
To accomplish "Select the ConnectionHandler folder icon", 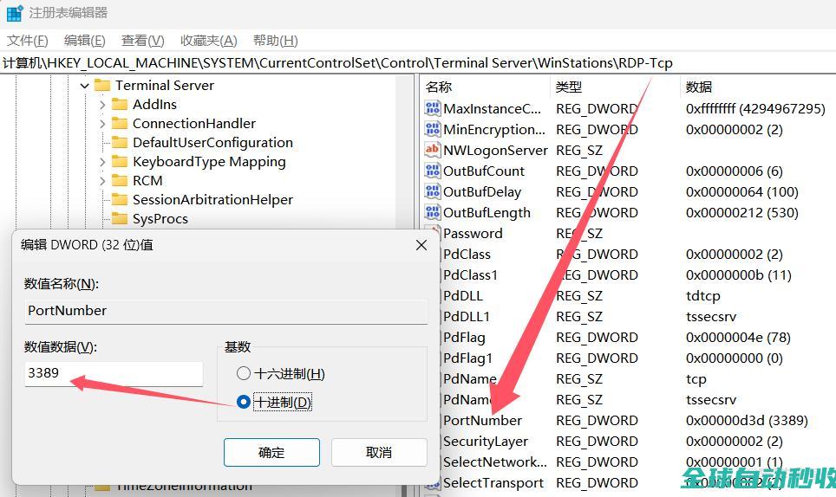I will (120, 123).
